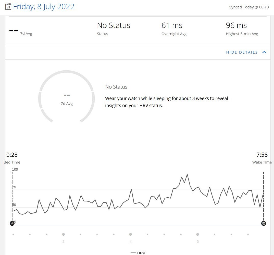Click the HRV peak point near 95 ms
The image size is (274, 255).
(188, 174)
